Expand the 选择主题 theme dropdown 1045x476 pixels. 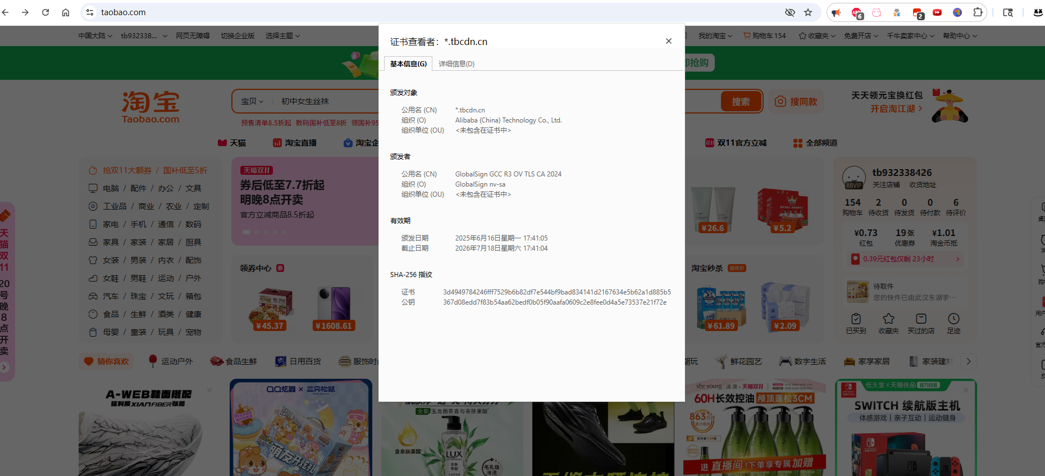(282, 36)
